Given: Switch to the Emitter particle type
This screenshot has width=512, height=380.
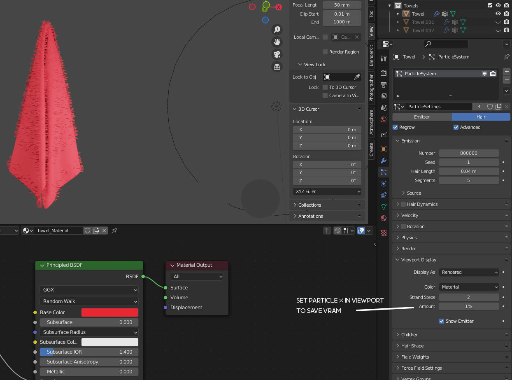Looking at the screenshot, I should (421, 117).
